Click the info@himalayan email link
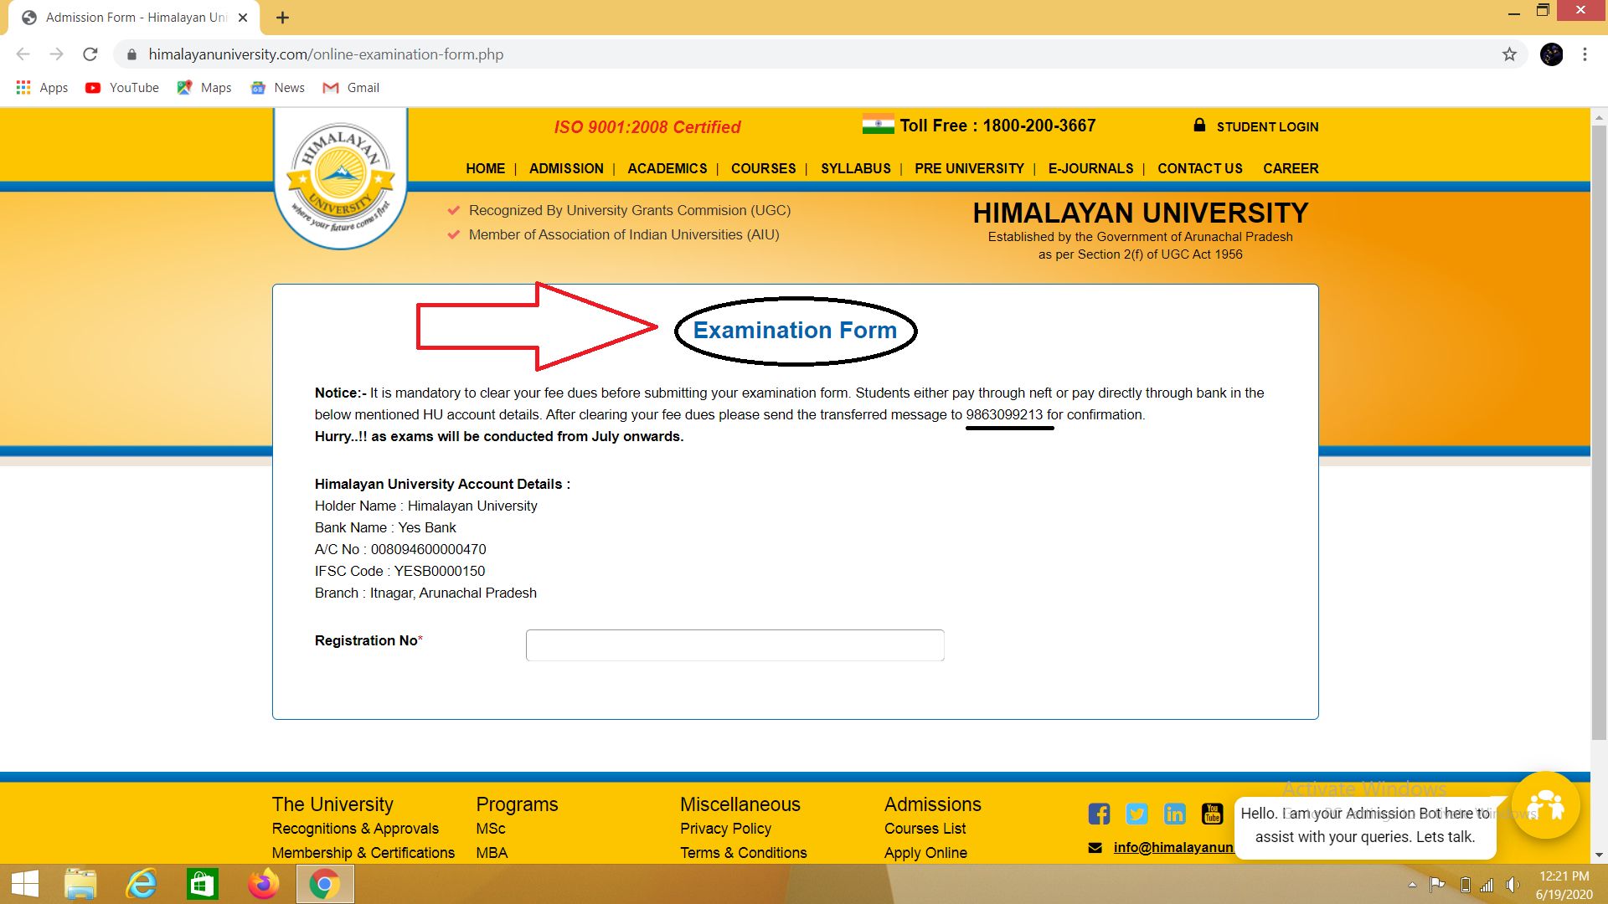This screenshot has width=1608, height=904. click(1173, 848)
